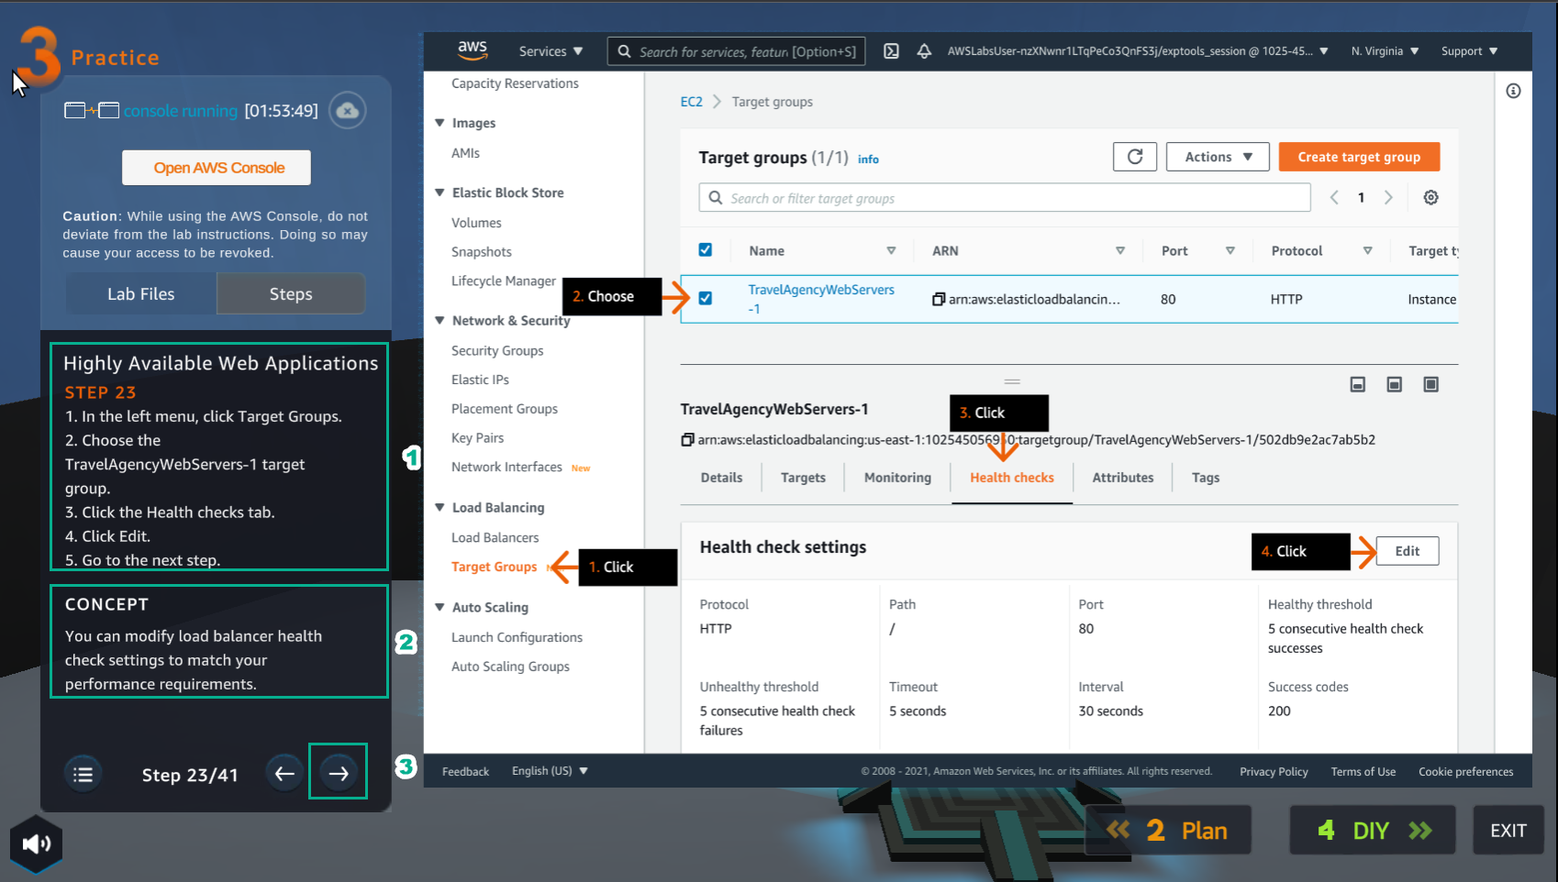Open Security Groups in sidebar
This screenshot has height=882, width=1558.
[497, 351]
